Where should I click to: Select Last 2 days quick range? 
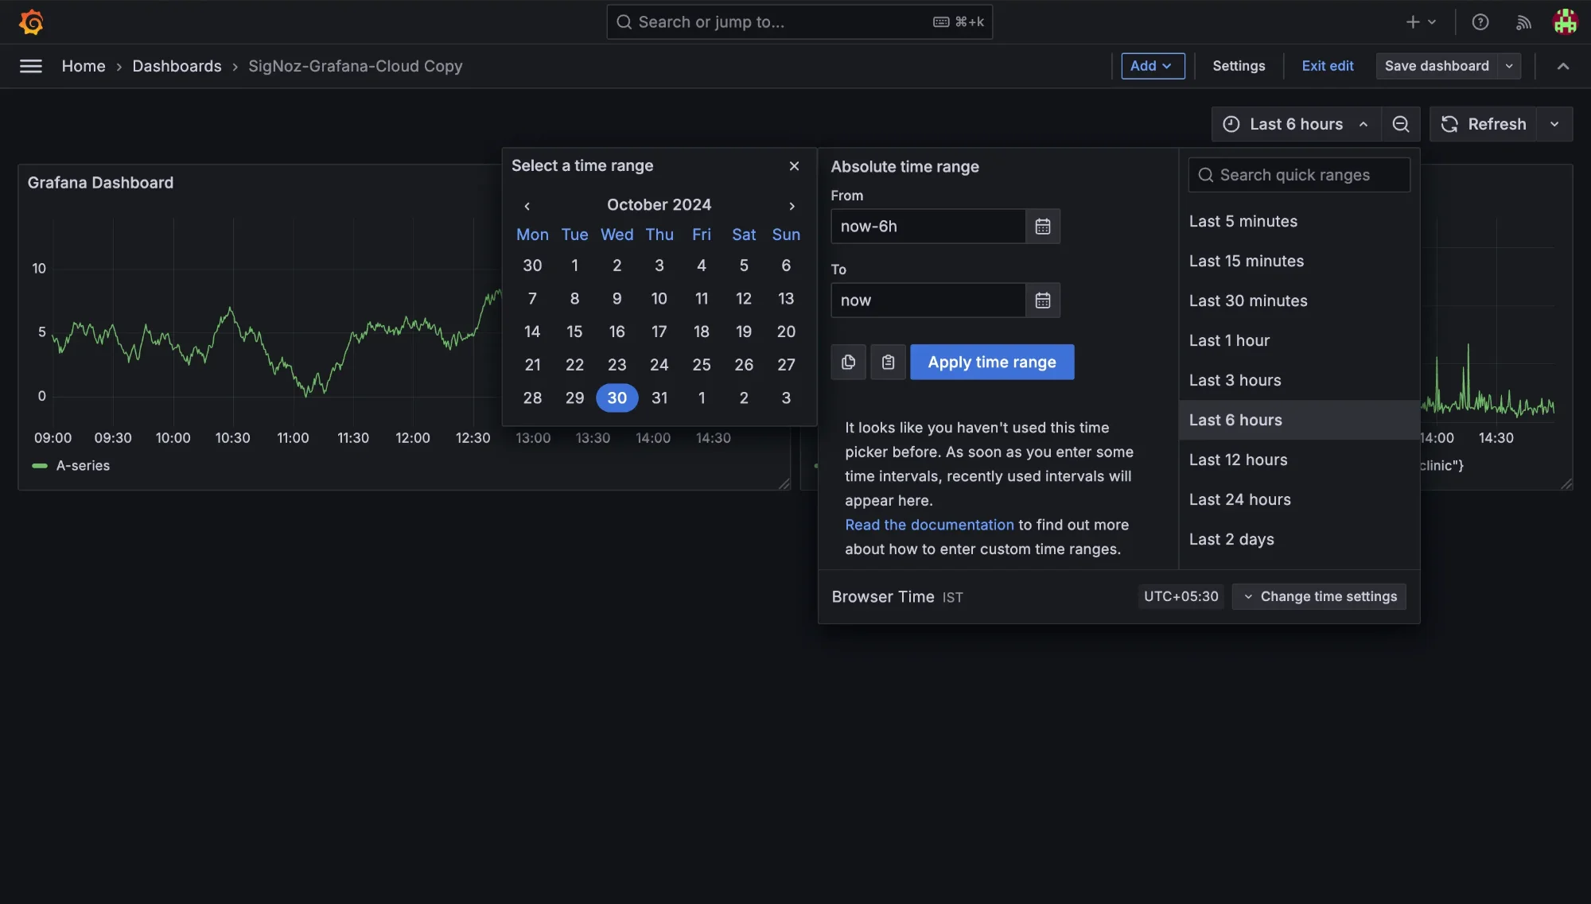tap(1299, 540)
